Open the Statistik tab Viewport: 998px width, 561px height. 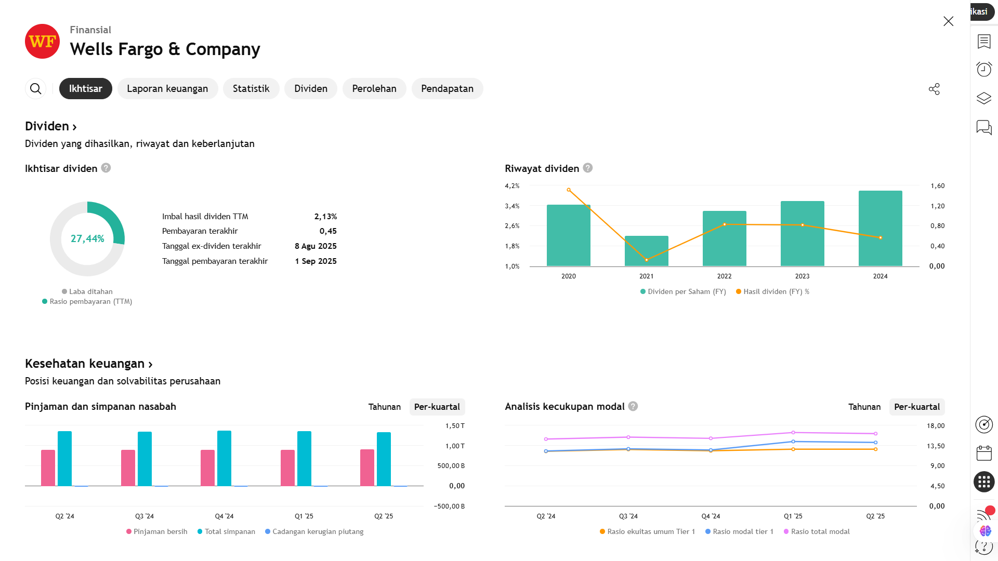(x=251, y=89)
